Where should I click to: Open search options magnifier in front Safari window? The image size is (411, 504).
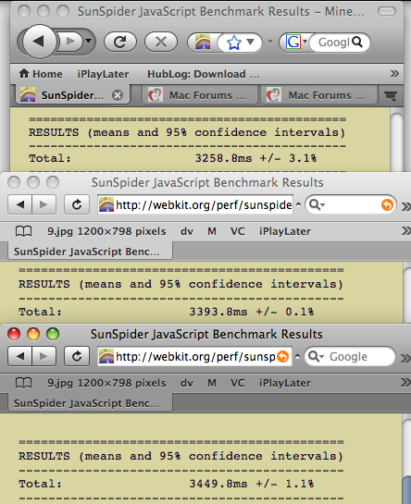click(317, 356)
